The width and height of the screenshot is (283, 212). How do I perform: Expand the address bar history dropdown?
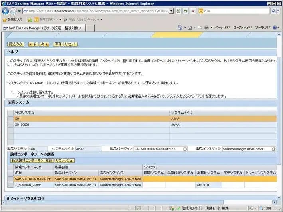(172, 11)
